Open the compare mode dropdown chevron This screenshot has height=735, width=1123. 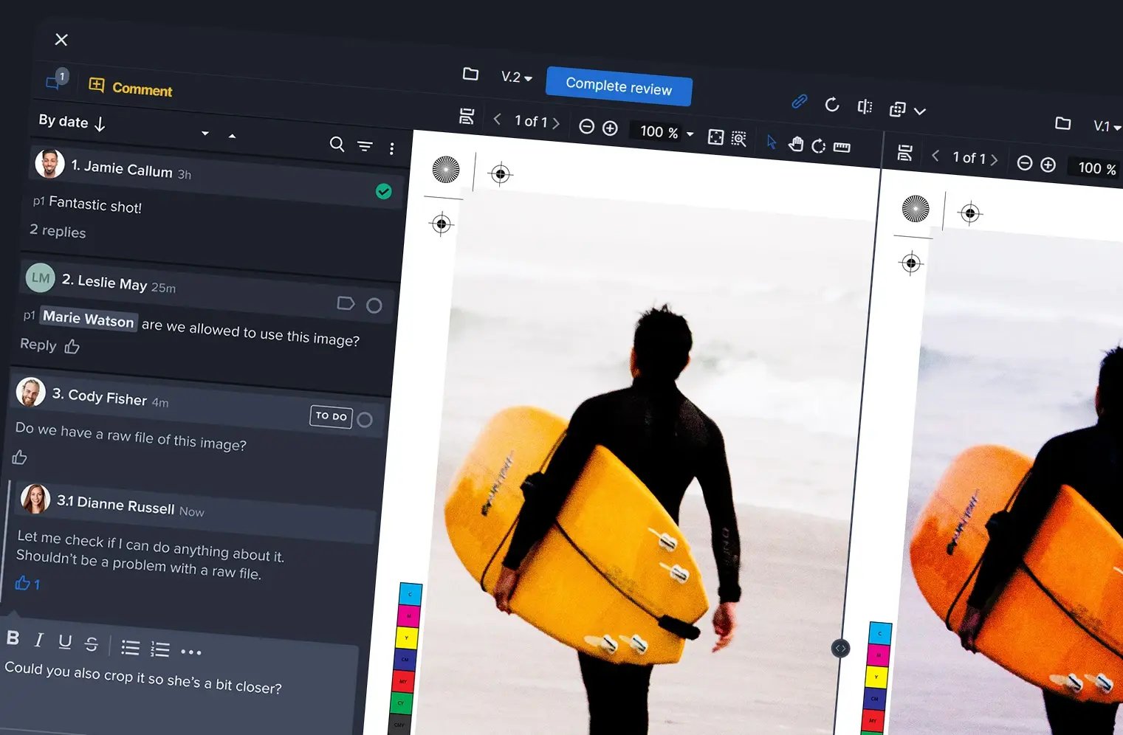(920, 111)
